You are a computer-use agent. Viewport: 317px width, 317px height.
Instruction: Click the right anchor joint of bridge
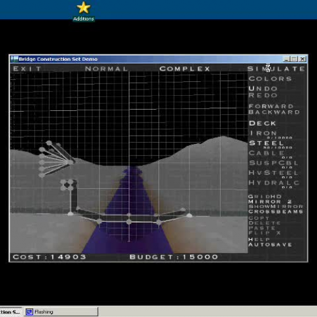[189, 216]
